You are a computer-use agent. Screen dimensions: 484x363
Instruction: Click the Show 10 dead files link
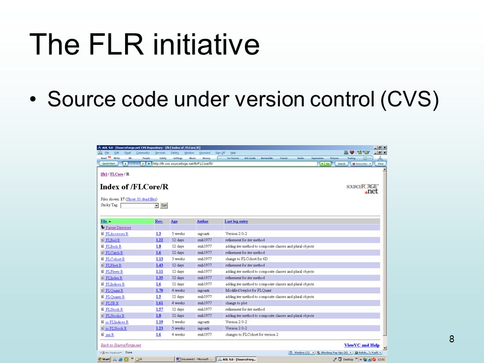141,199
